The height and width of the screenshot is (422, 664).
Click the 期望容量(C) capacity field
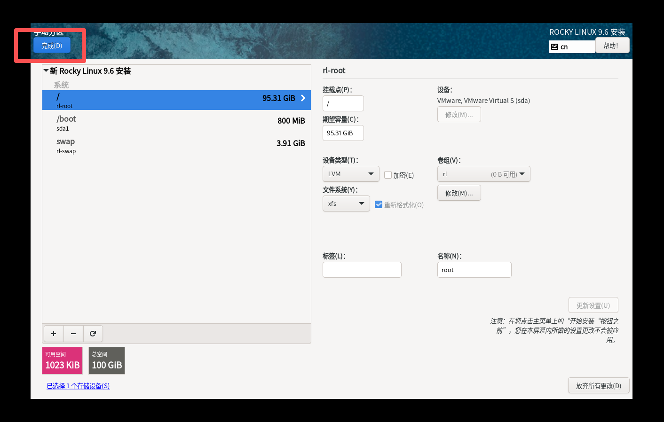tap(343, 133)
